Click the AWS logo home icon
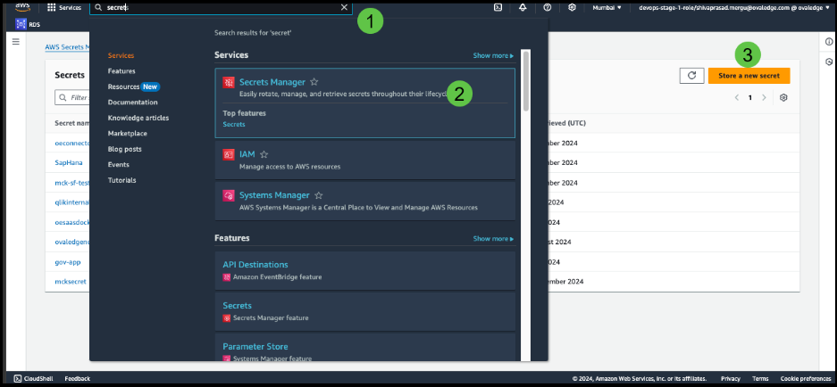This screenshot has width=837, height=387. point(22,7)
